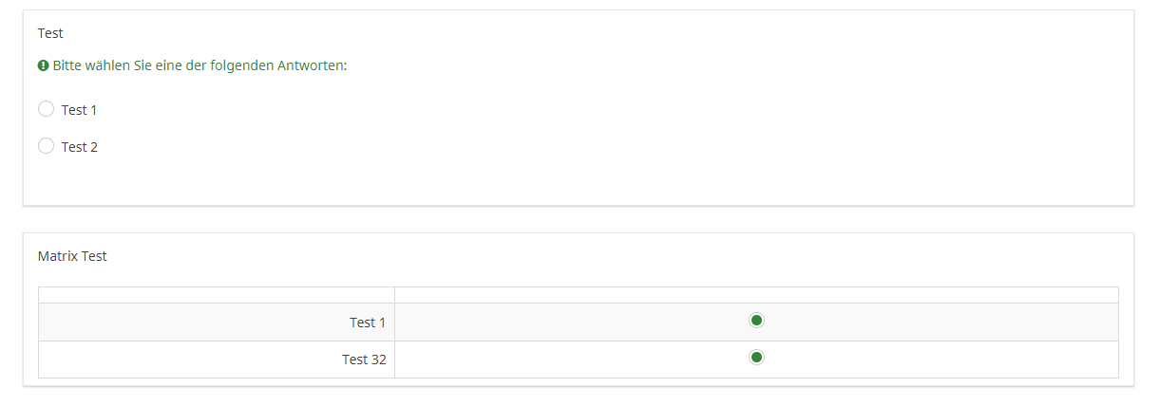Screen dimensions: 1160x406
Task: Click the "Test 2" answer label text
Action: pyautogui.click(x=80, y=147)
